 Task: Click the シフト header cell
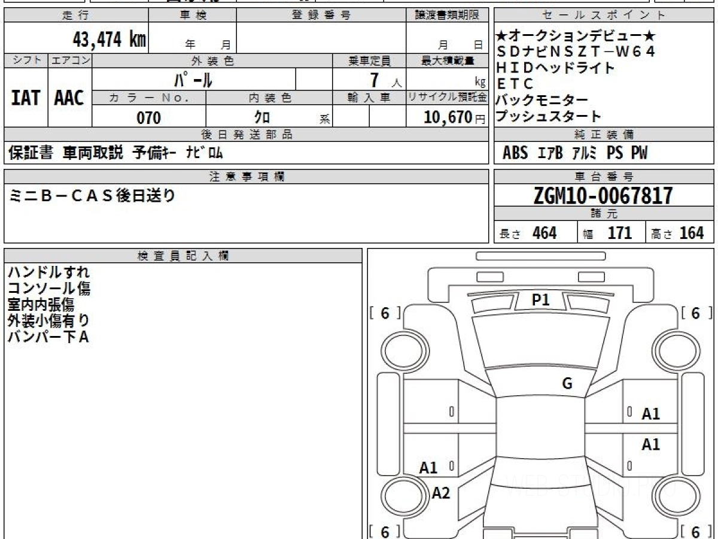(x=26, y=60)
